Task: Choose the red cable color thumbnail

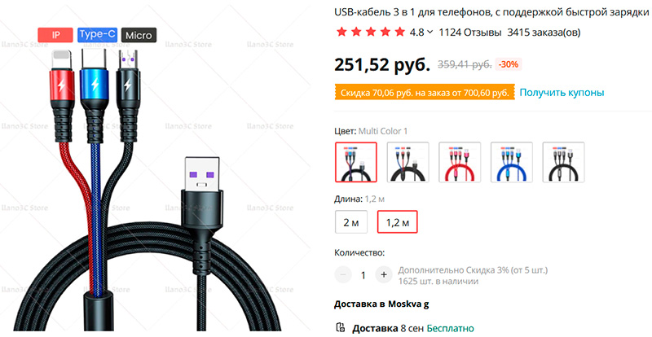Action: pyautogui.click(x=460, y=162)
